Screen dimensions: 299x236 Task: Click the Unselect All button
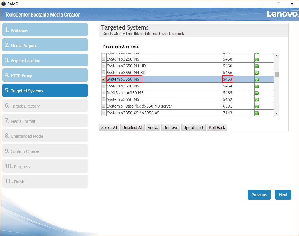[x=132, y=128]
